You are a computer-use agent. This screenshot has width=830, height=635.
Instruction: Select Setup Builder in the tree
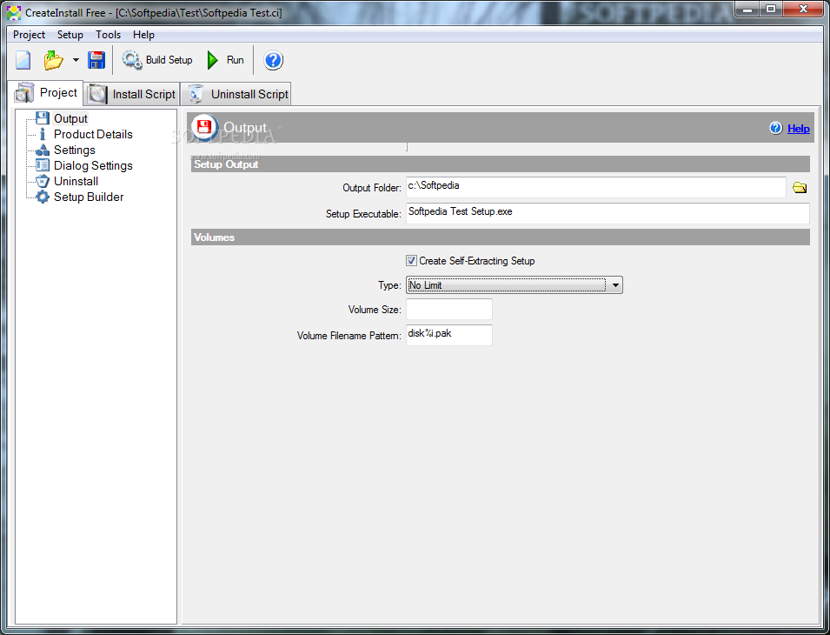pyautogui.click(x=89, y=197)
